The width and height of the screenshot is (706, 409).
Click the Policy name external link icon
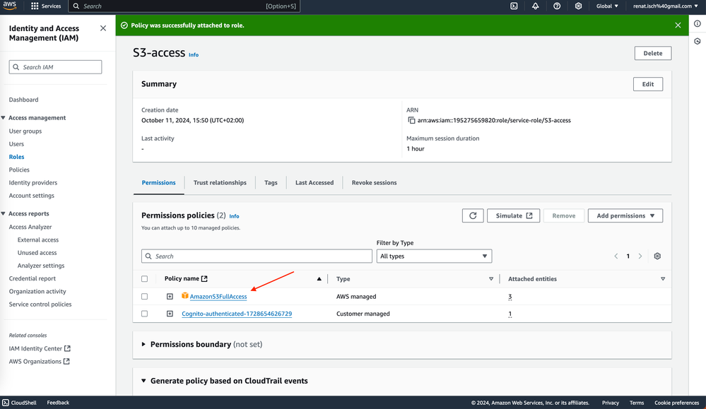[204, 278]
